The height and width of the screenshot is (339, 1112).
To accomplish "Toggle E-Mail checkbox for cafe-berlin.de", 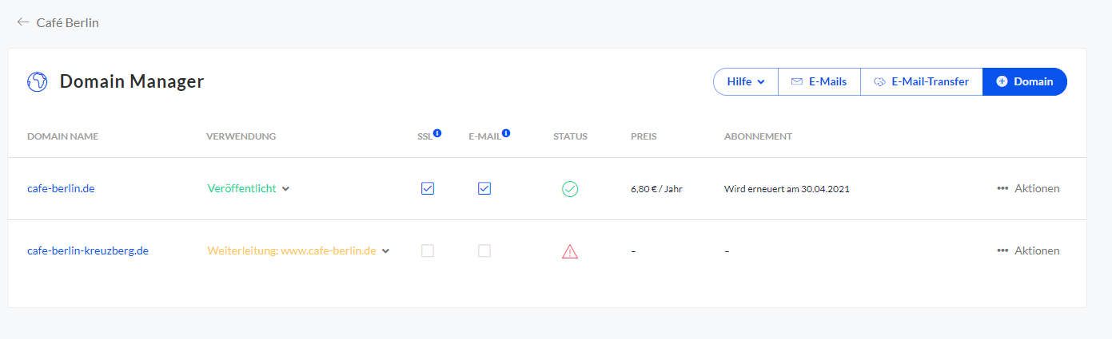I will pos(484,189).
